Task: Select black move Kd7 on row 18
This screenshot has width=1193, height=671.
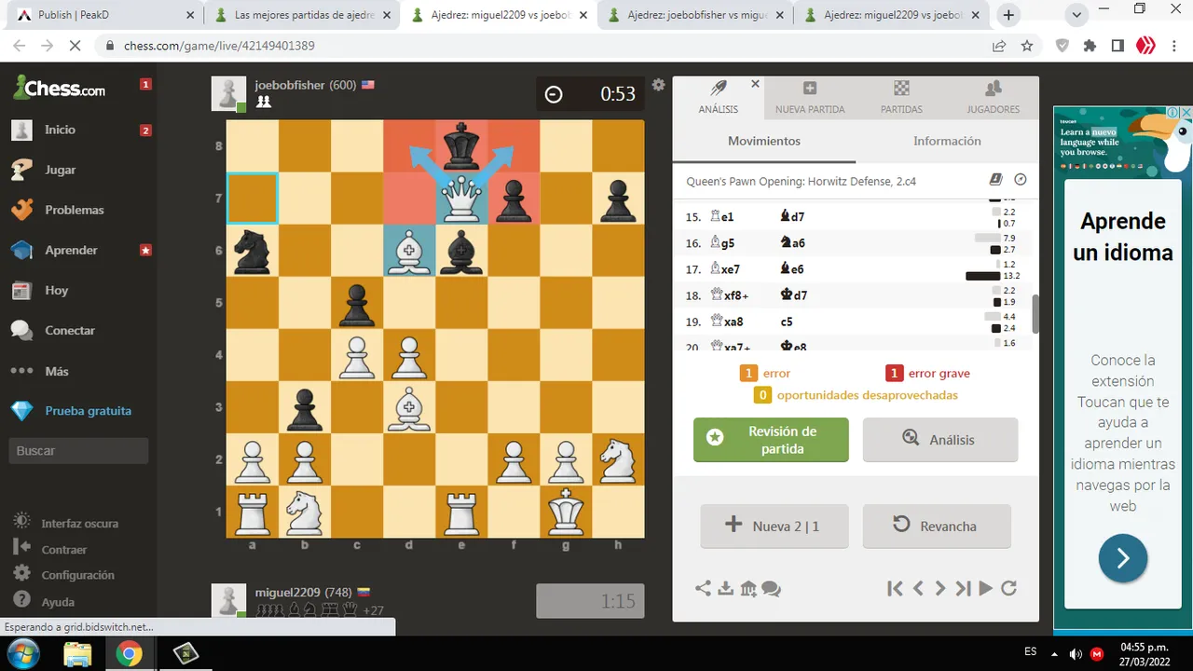Action: pyautogui.click(x=792, y=294)
